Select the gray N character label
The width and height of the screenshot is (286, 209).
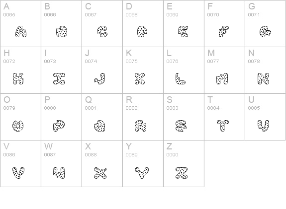click(x=251, y=53)
